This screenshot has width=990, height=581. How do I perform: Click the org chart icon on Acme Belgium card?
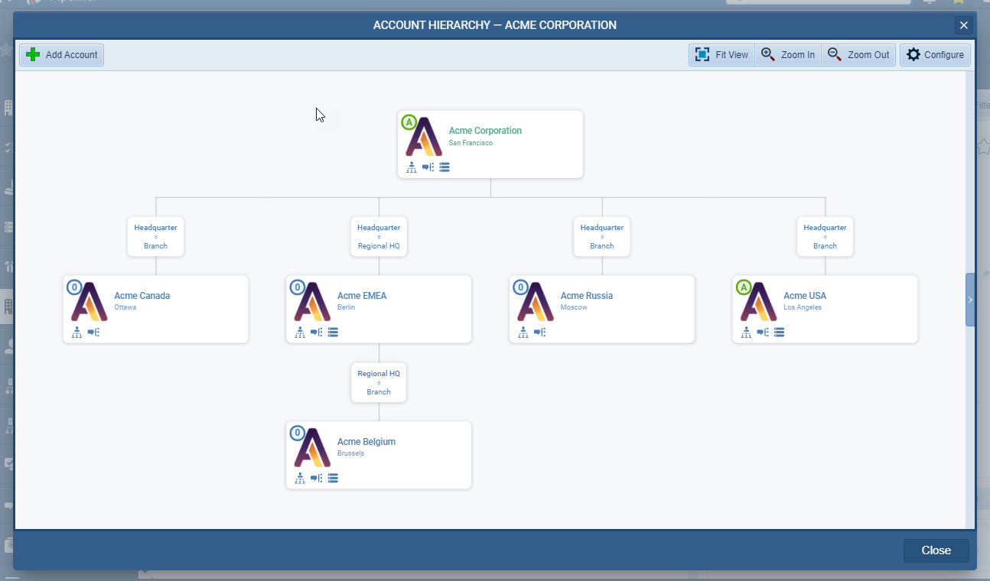(x=300, y=479)
